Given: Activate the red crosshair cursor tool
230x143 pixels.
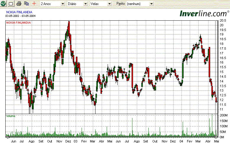Looking at the screenshot, I should coord(34,4).
